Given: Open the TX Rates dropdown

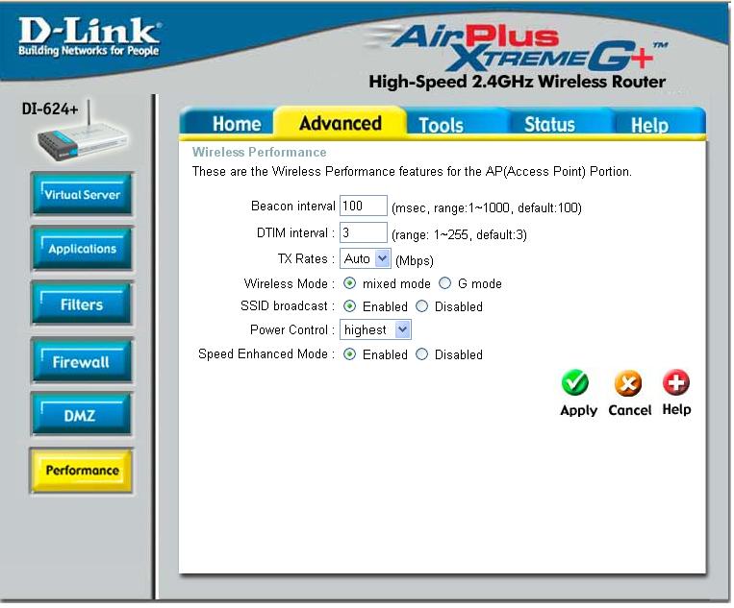Looking at the screenshot, I should click(x=367, y=259).
